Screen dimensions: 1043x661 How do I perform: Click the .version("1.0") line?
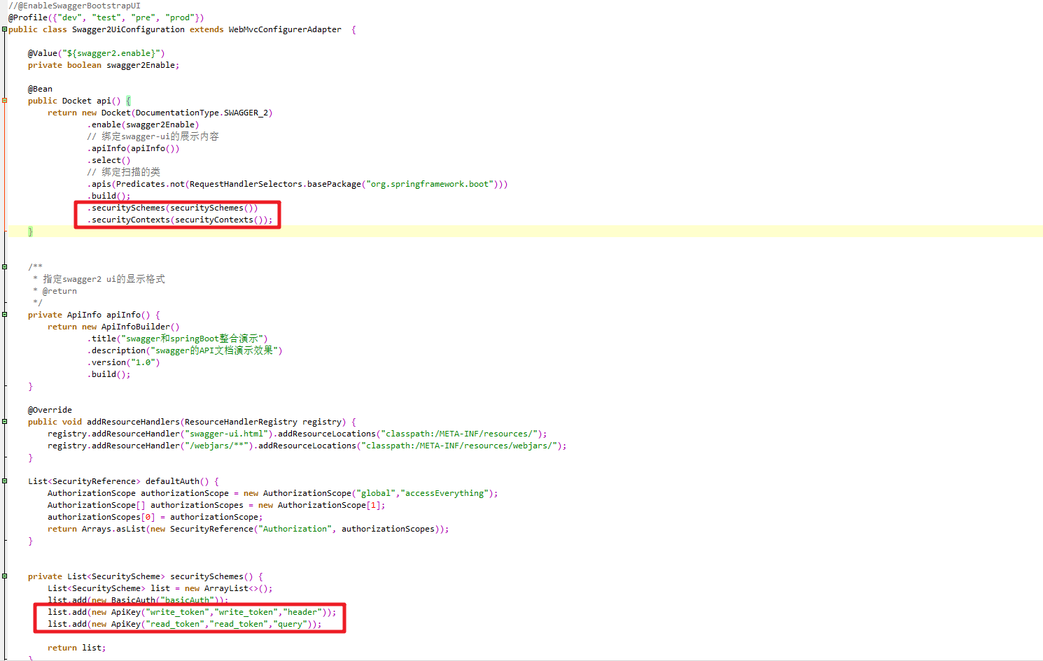(122, 362)
